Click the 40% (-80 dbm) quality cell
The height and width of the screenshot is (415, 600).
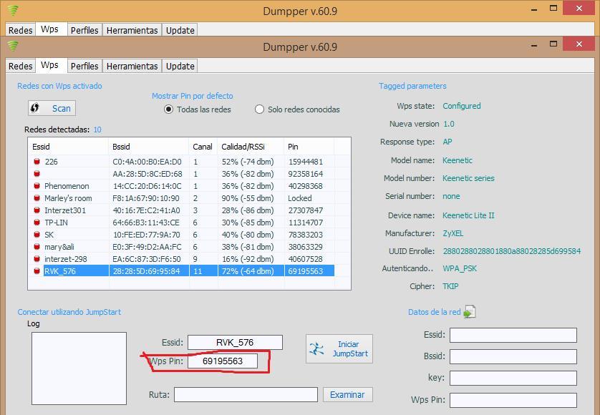[x=248, y=235]
